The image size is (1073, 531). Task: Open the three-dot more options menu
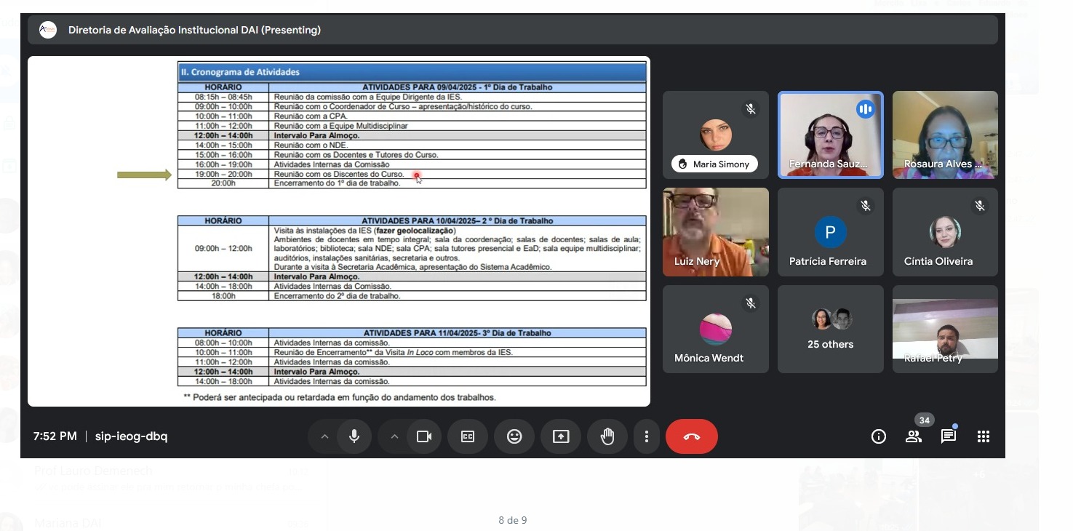coord(647,436)
